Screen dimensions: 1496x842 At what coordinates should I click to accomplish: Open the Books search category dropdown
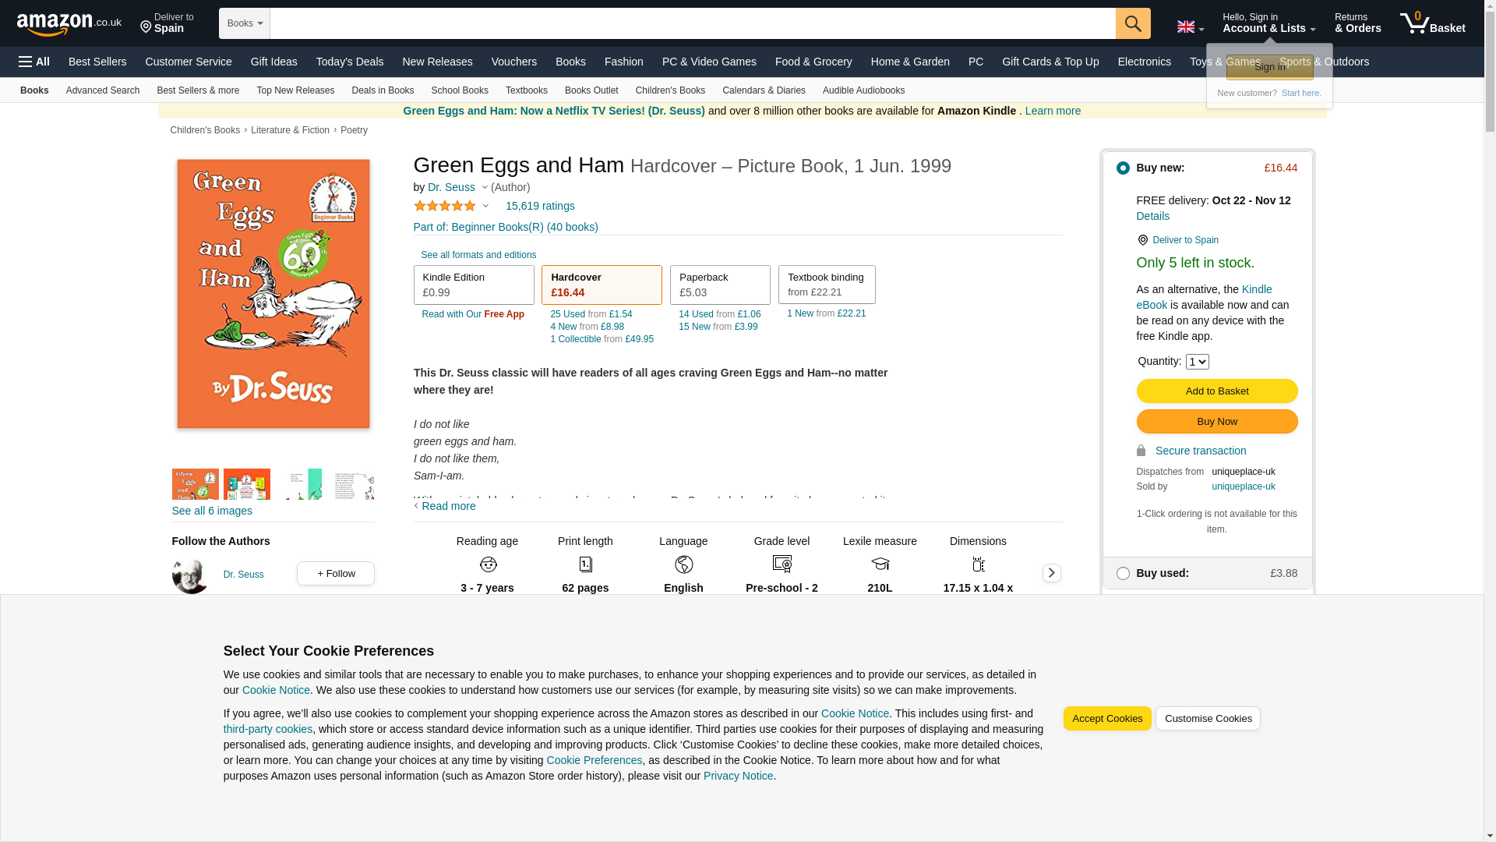(x=244, y=23)
